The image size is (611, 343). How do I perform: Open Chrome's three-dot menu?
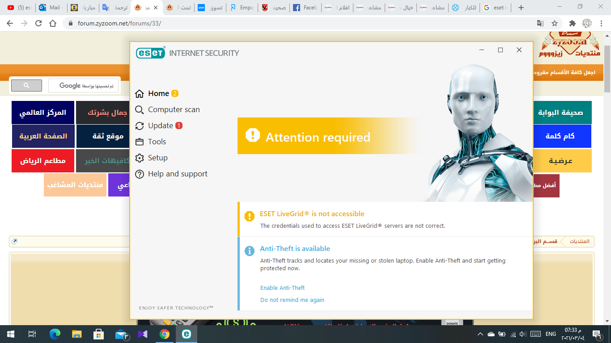601,23
